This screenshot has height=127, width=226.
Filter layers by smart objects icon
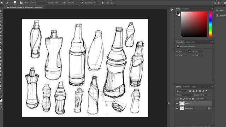click(203, 91)
